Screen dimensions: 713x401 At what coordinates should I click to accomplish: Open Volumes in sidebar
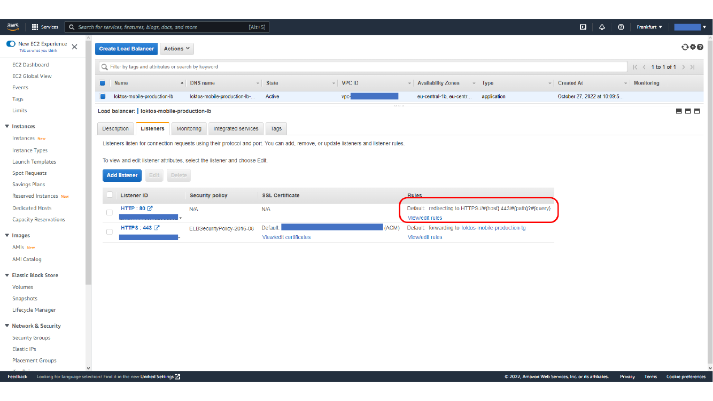[x=23, y=287]
